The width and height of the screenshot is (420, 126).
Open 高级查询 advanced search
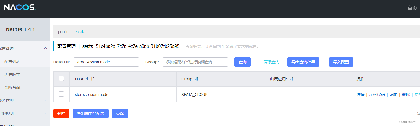[272, 62]
